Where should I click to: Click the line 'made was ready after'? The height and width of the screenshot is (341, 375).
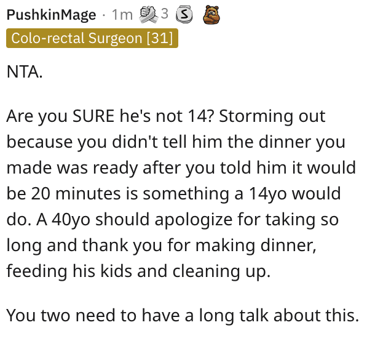[181, 167]
